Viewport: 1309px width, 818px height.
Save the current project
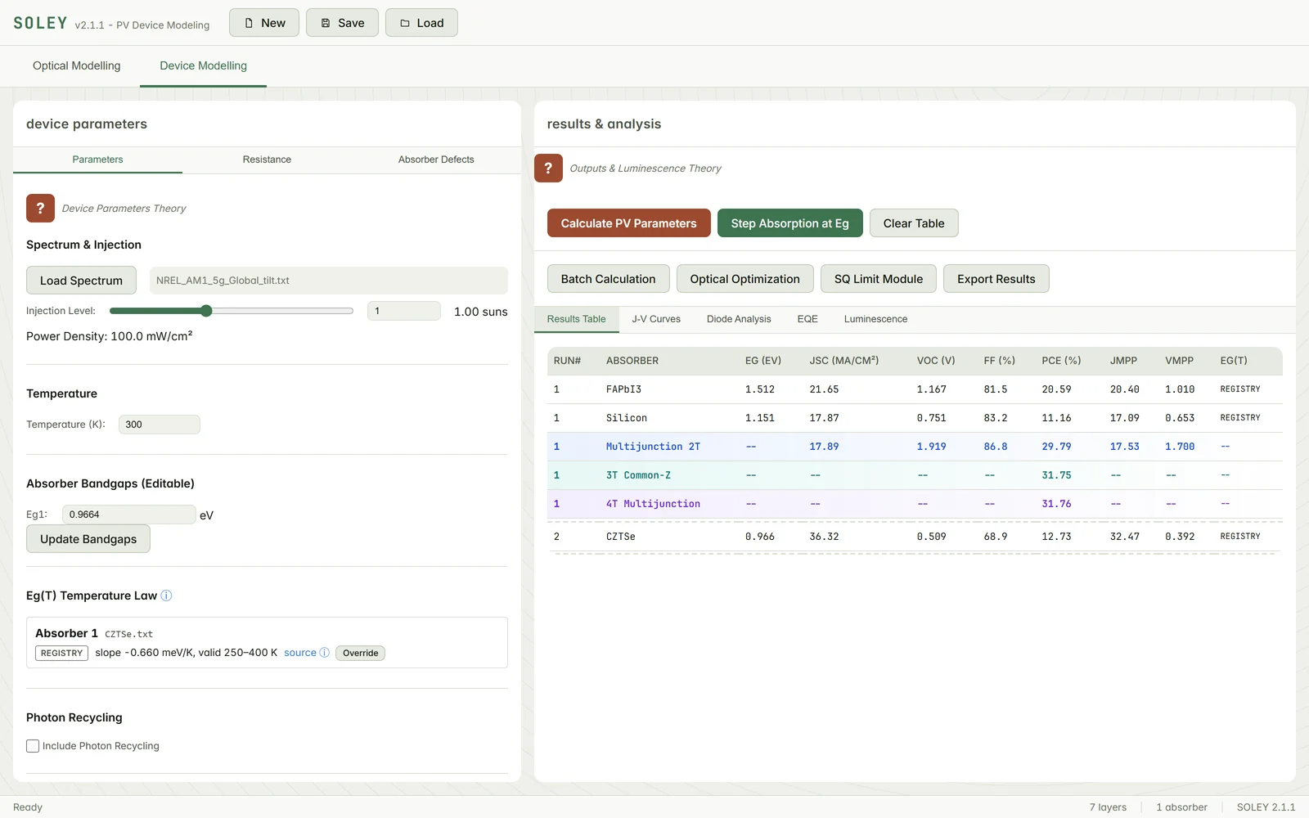[x=342, y=23]
